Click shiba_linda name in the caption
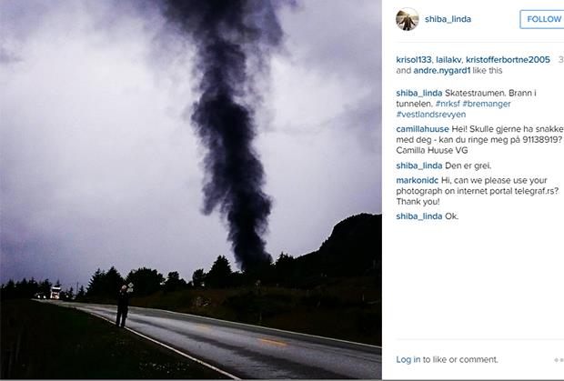The height and width of the screenshot is (381, 564). [x=419, y=93]
